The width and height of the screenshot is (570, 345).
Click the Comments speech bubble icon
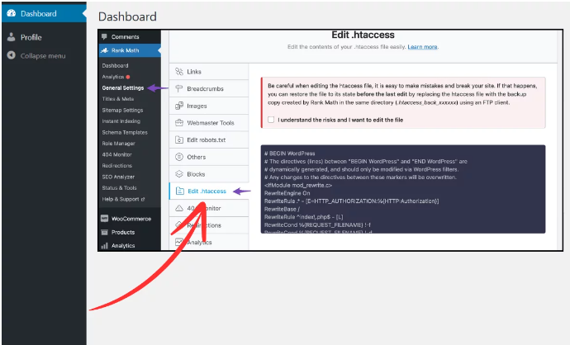click(105, 36)
